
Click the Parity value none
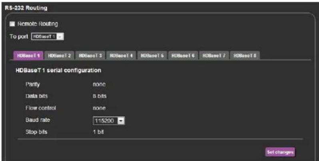pos(99,84)
